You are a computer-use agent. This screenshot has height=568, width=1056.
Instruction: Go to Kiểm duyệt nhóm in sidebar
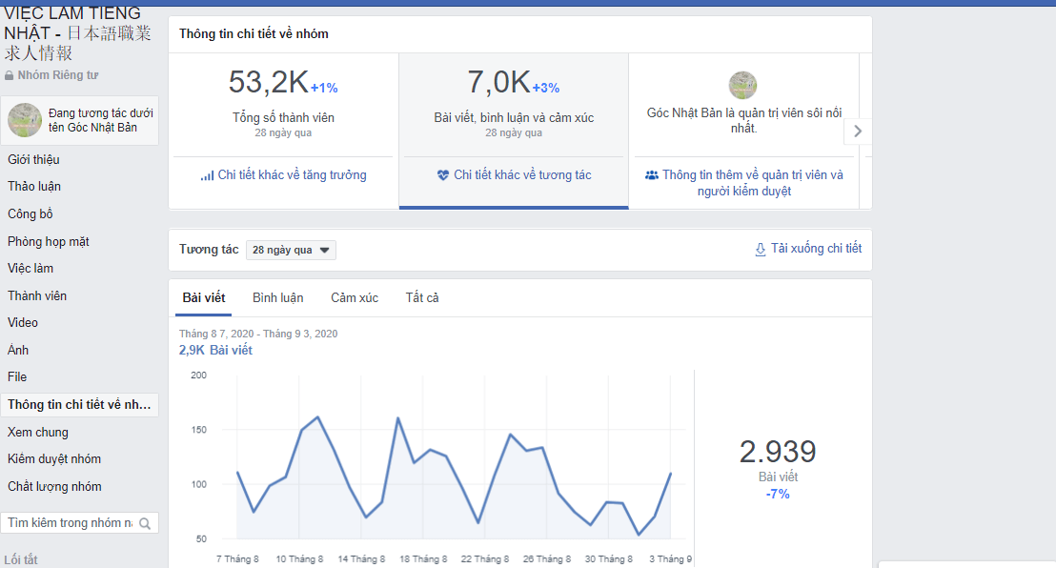click(x=54, y=459)
